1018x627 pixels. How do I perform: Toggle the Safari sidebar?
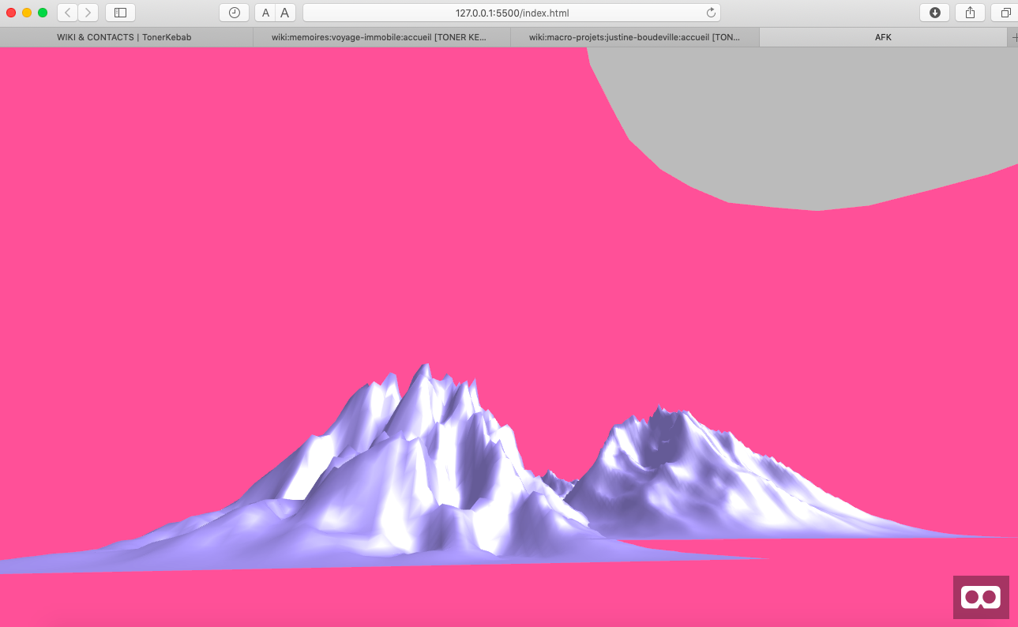point(120,13)
